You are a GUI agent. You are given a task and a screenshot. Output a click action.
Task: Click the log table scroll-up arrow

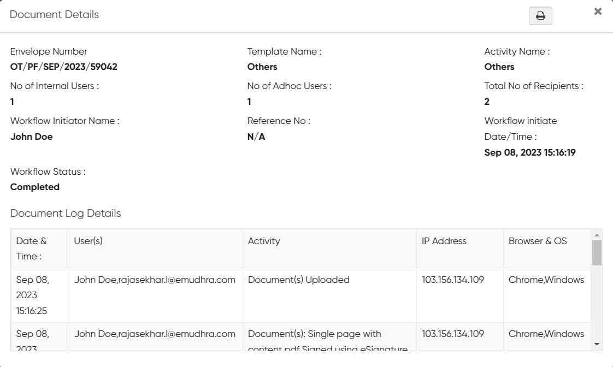[597, 235]
